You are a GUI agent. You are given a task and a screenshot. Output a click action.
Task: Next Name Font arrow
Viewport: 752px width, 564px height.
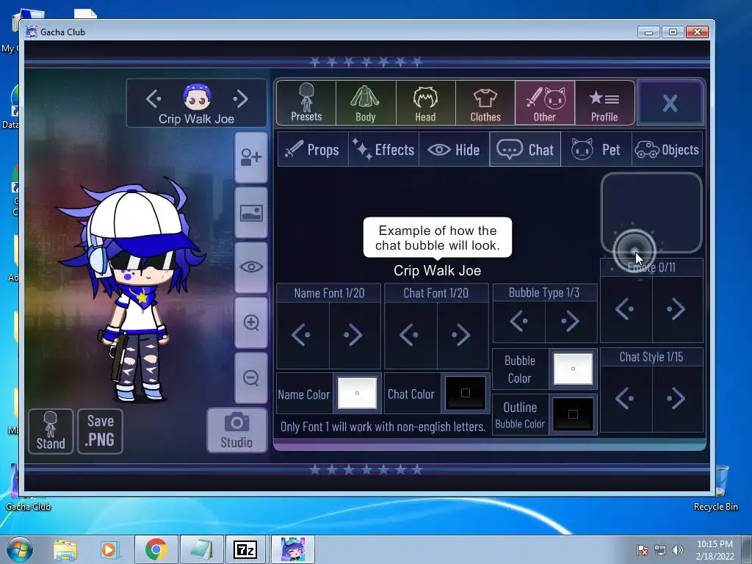355,335
